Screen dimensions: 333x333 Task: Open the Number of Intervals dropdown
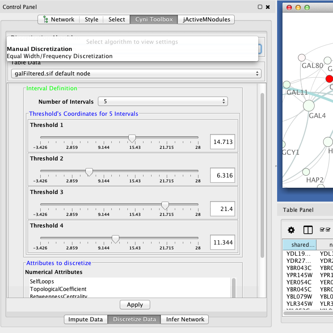pyautogui.click(x=163, y=101)
